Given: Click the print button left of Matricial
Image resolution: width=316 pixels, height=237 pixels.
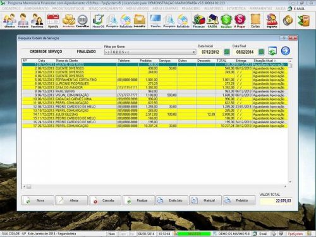Looking at the screenshot, I should [172, 200].
